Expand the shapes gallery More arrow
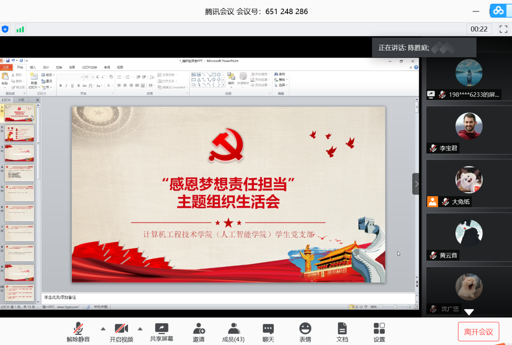Image resolution: width=512 pixels, height=345 pixels. click(223, 85)
